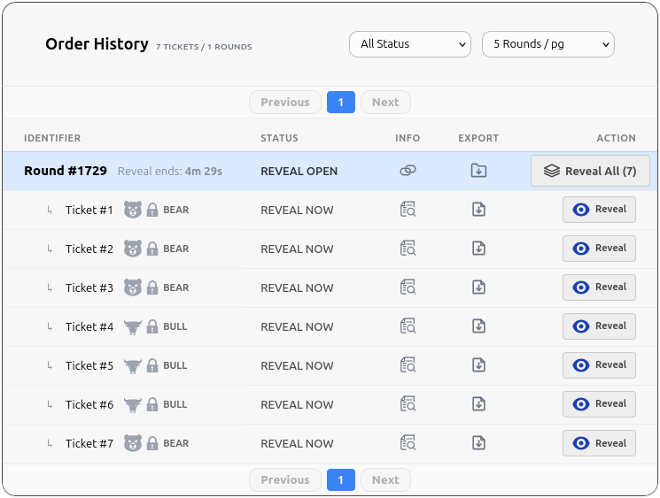Click the top Next pagination button
The image size is (660, 498).
(x=385, y=103)
